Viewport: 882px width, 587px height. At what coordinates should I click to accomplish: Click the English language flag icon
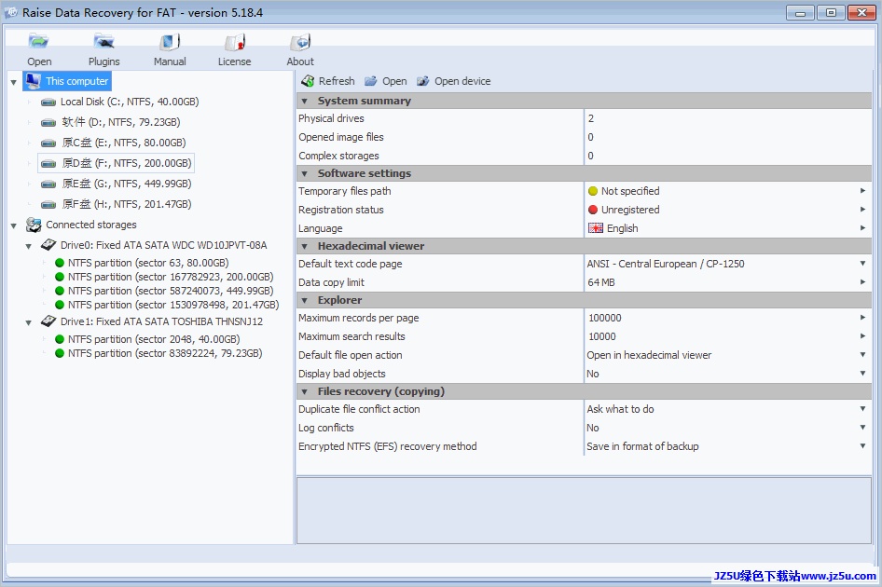596,228
